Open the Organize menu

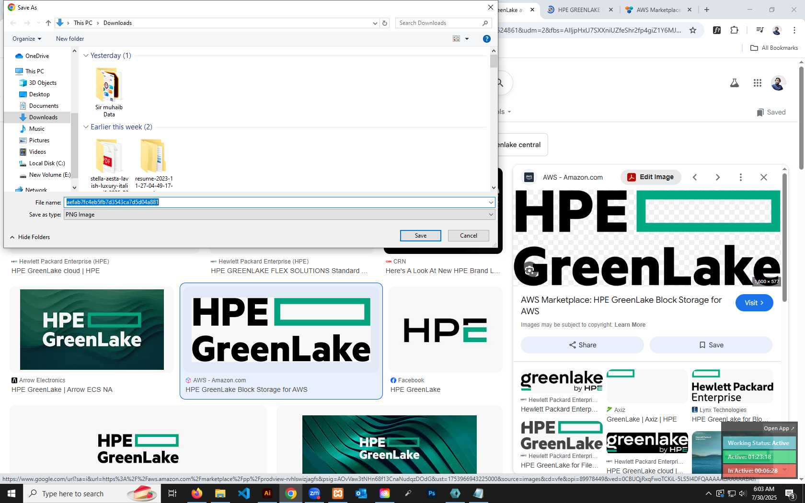pyautogui.click(x=27, y=39)
